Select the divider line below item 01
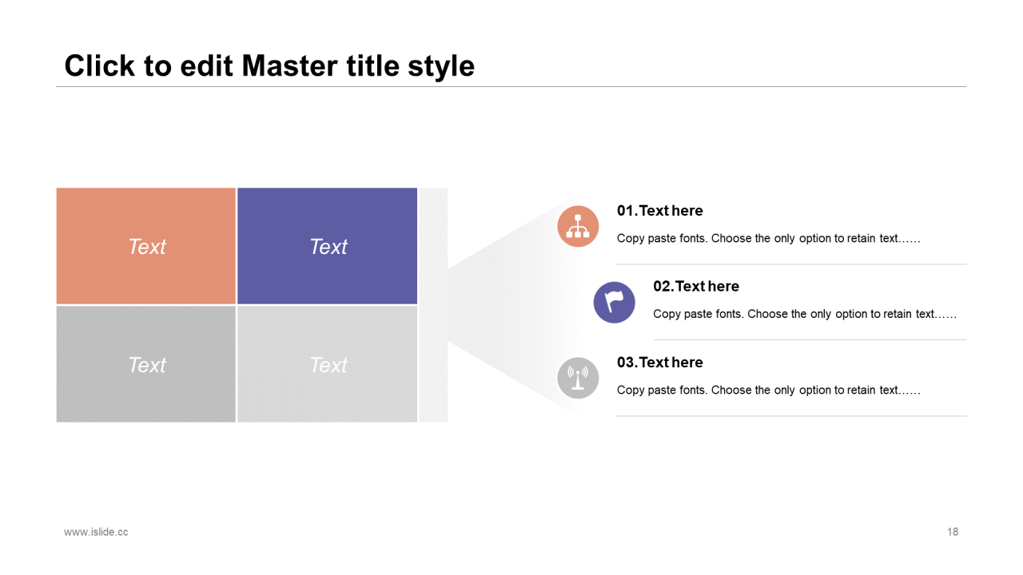1023x575 pixels. 791,264
